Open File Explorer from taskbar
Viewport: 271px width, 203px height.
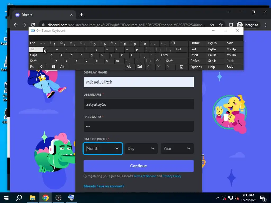(x=32, y=198)
